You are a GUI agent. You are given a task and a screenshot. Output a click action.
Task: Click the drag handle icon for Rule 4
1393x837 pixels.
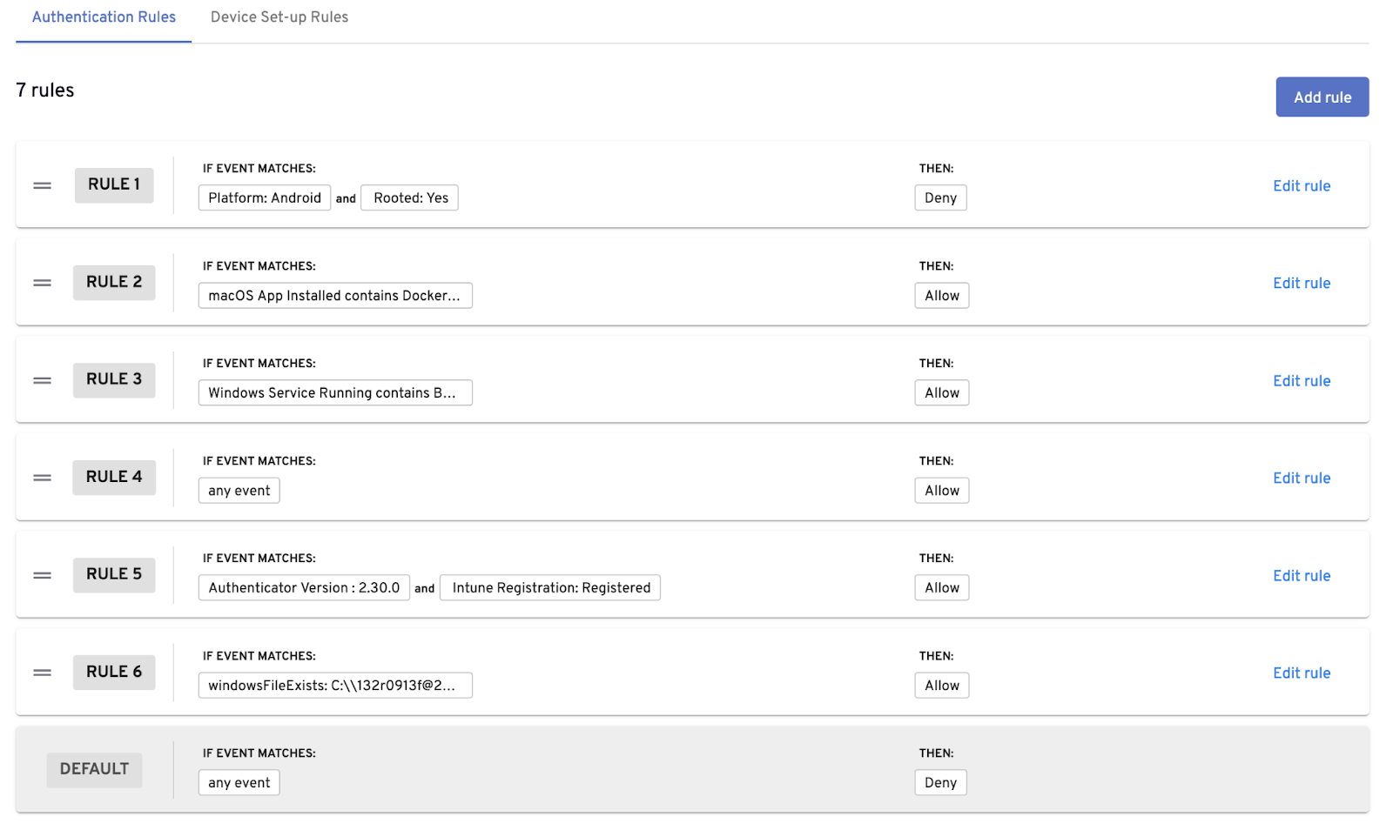point(42,478)
